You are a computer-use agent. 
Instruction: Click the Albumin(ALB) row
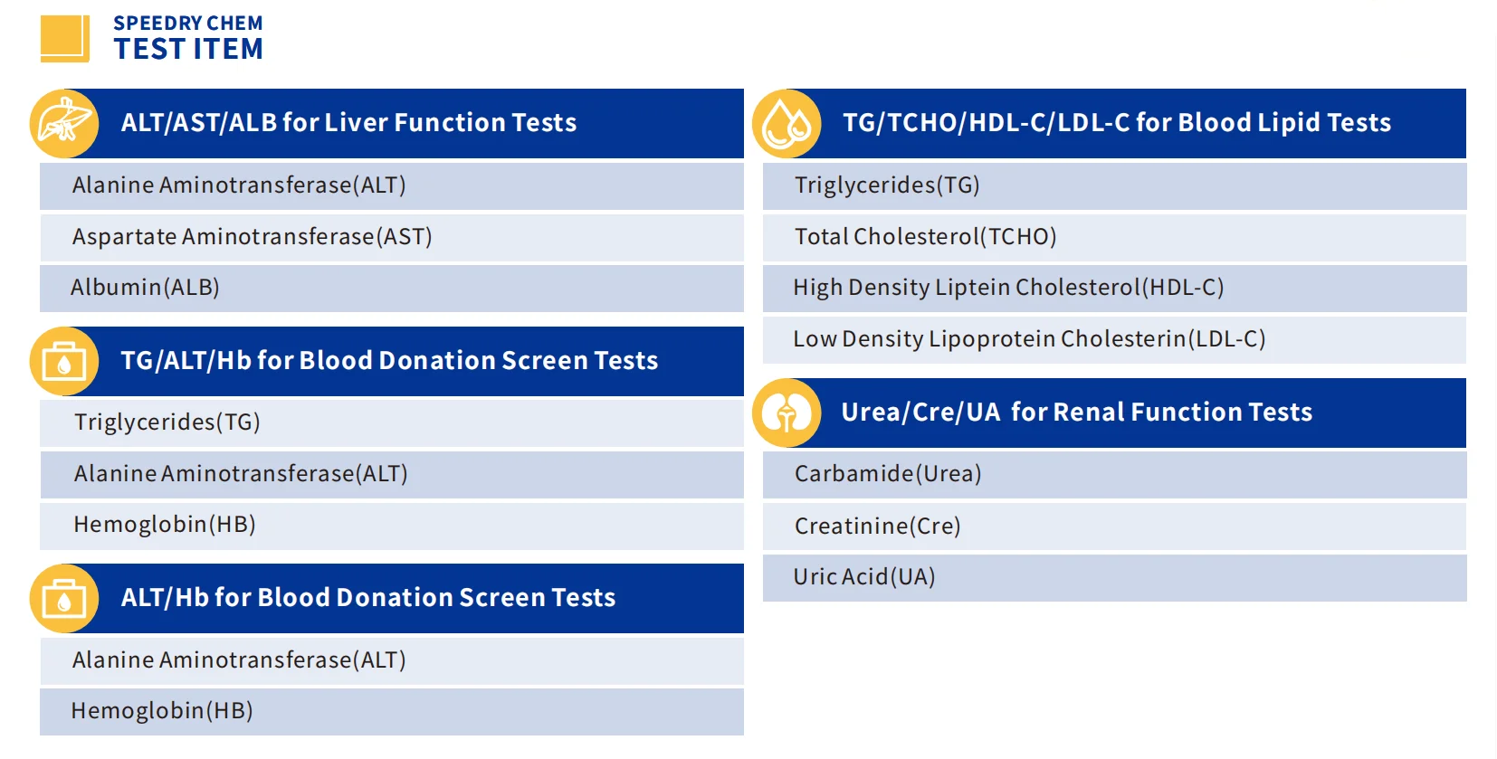click(x=392, y=288)
